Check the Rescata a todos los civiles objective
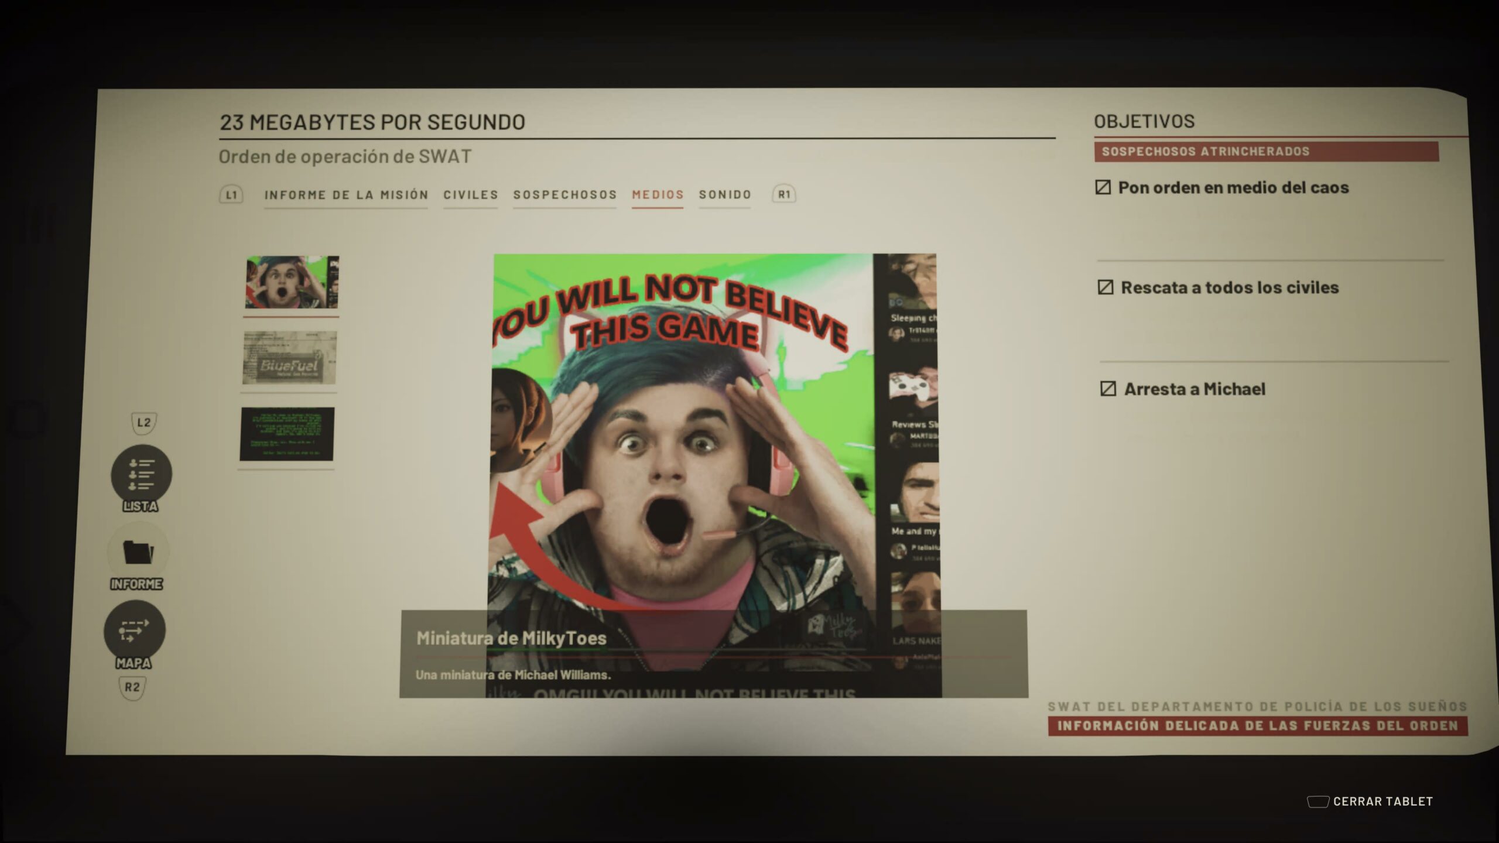This screenshot has height=843, width=1499. click(x=1106, y=287)
